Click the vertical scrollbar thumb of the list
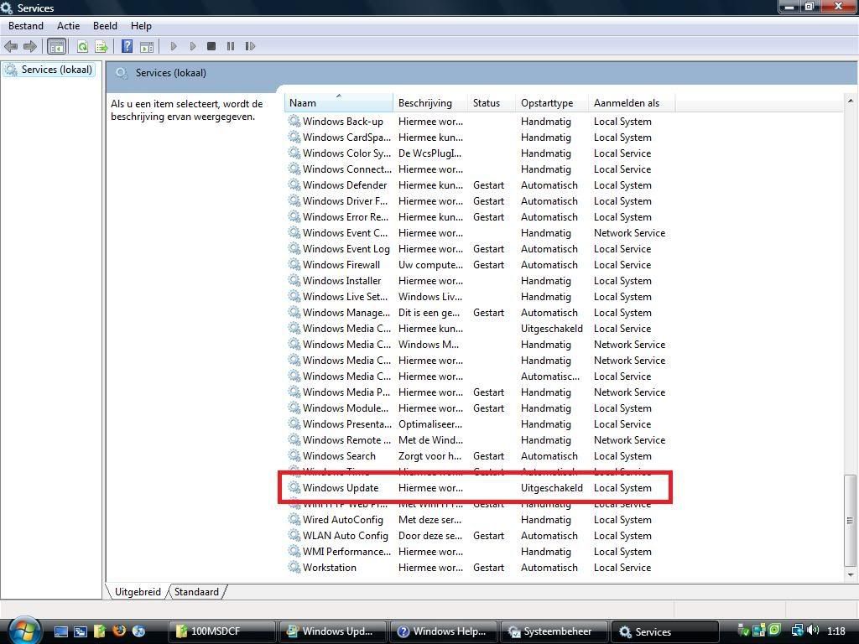This screenshot has height=644, width=859. tap(851, 520)
